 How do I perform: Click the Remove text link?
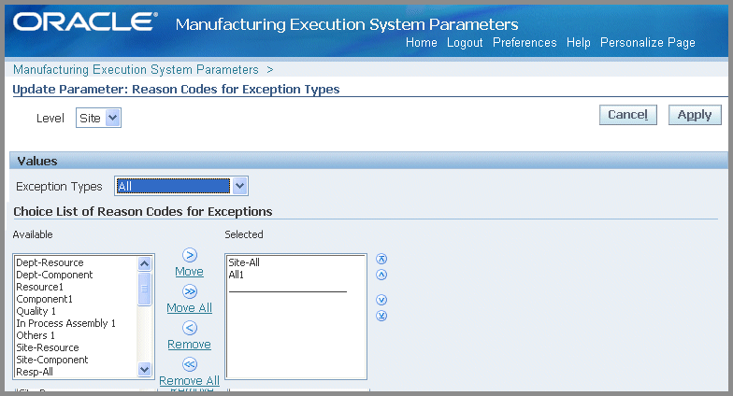pyautogui.click(x=189, y=344)
